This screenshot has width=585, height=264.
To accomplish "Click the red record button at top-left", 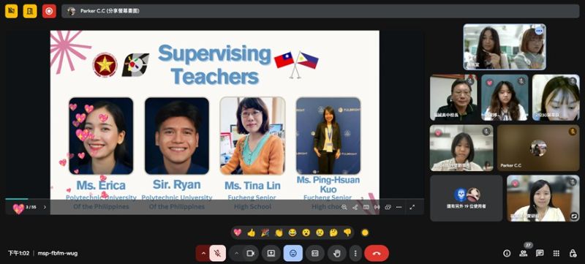I will click(x=49, y=11).
